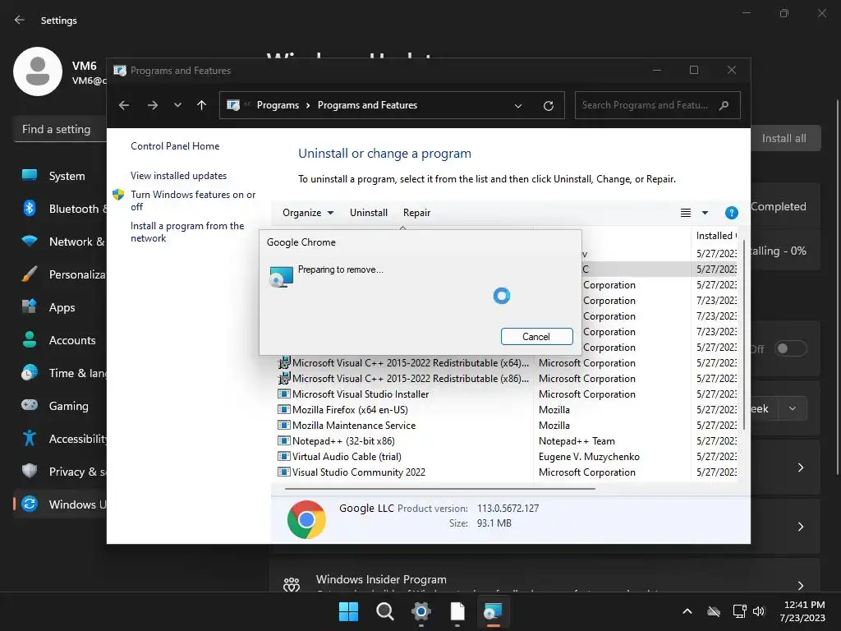Open View installed updates link
Image resolution: width=841 pixels, height=631 pixels.
(178, 176)
